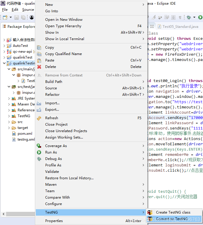Click the Create TestNG class icon
This screenshot has height=225, width=203.
(150, 212)
